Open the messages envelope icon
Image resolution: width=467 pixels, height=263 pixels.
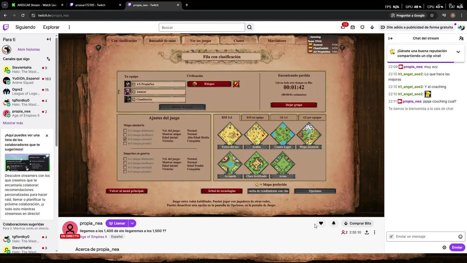coord(352,27)
